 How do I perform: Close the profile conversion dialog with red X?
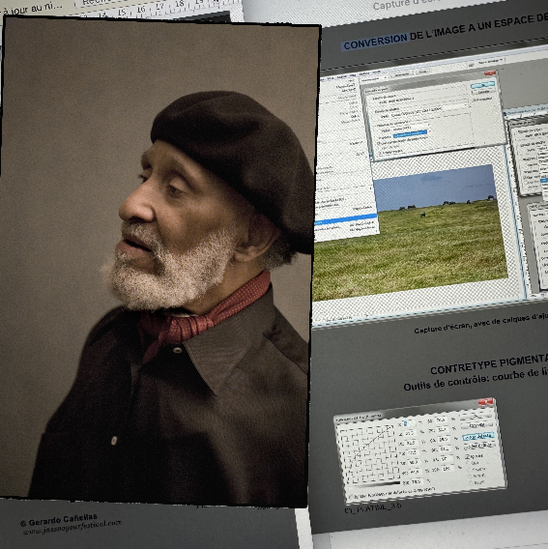[x=490, y=72]
